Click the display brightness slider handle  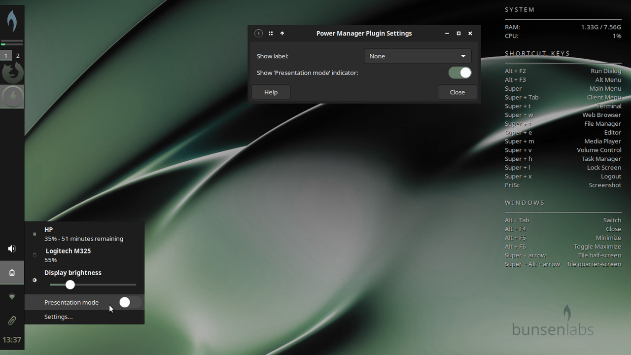(x=70, y=284)
